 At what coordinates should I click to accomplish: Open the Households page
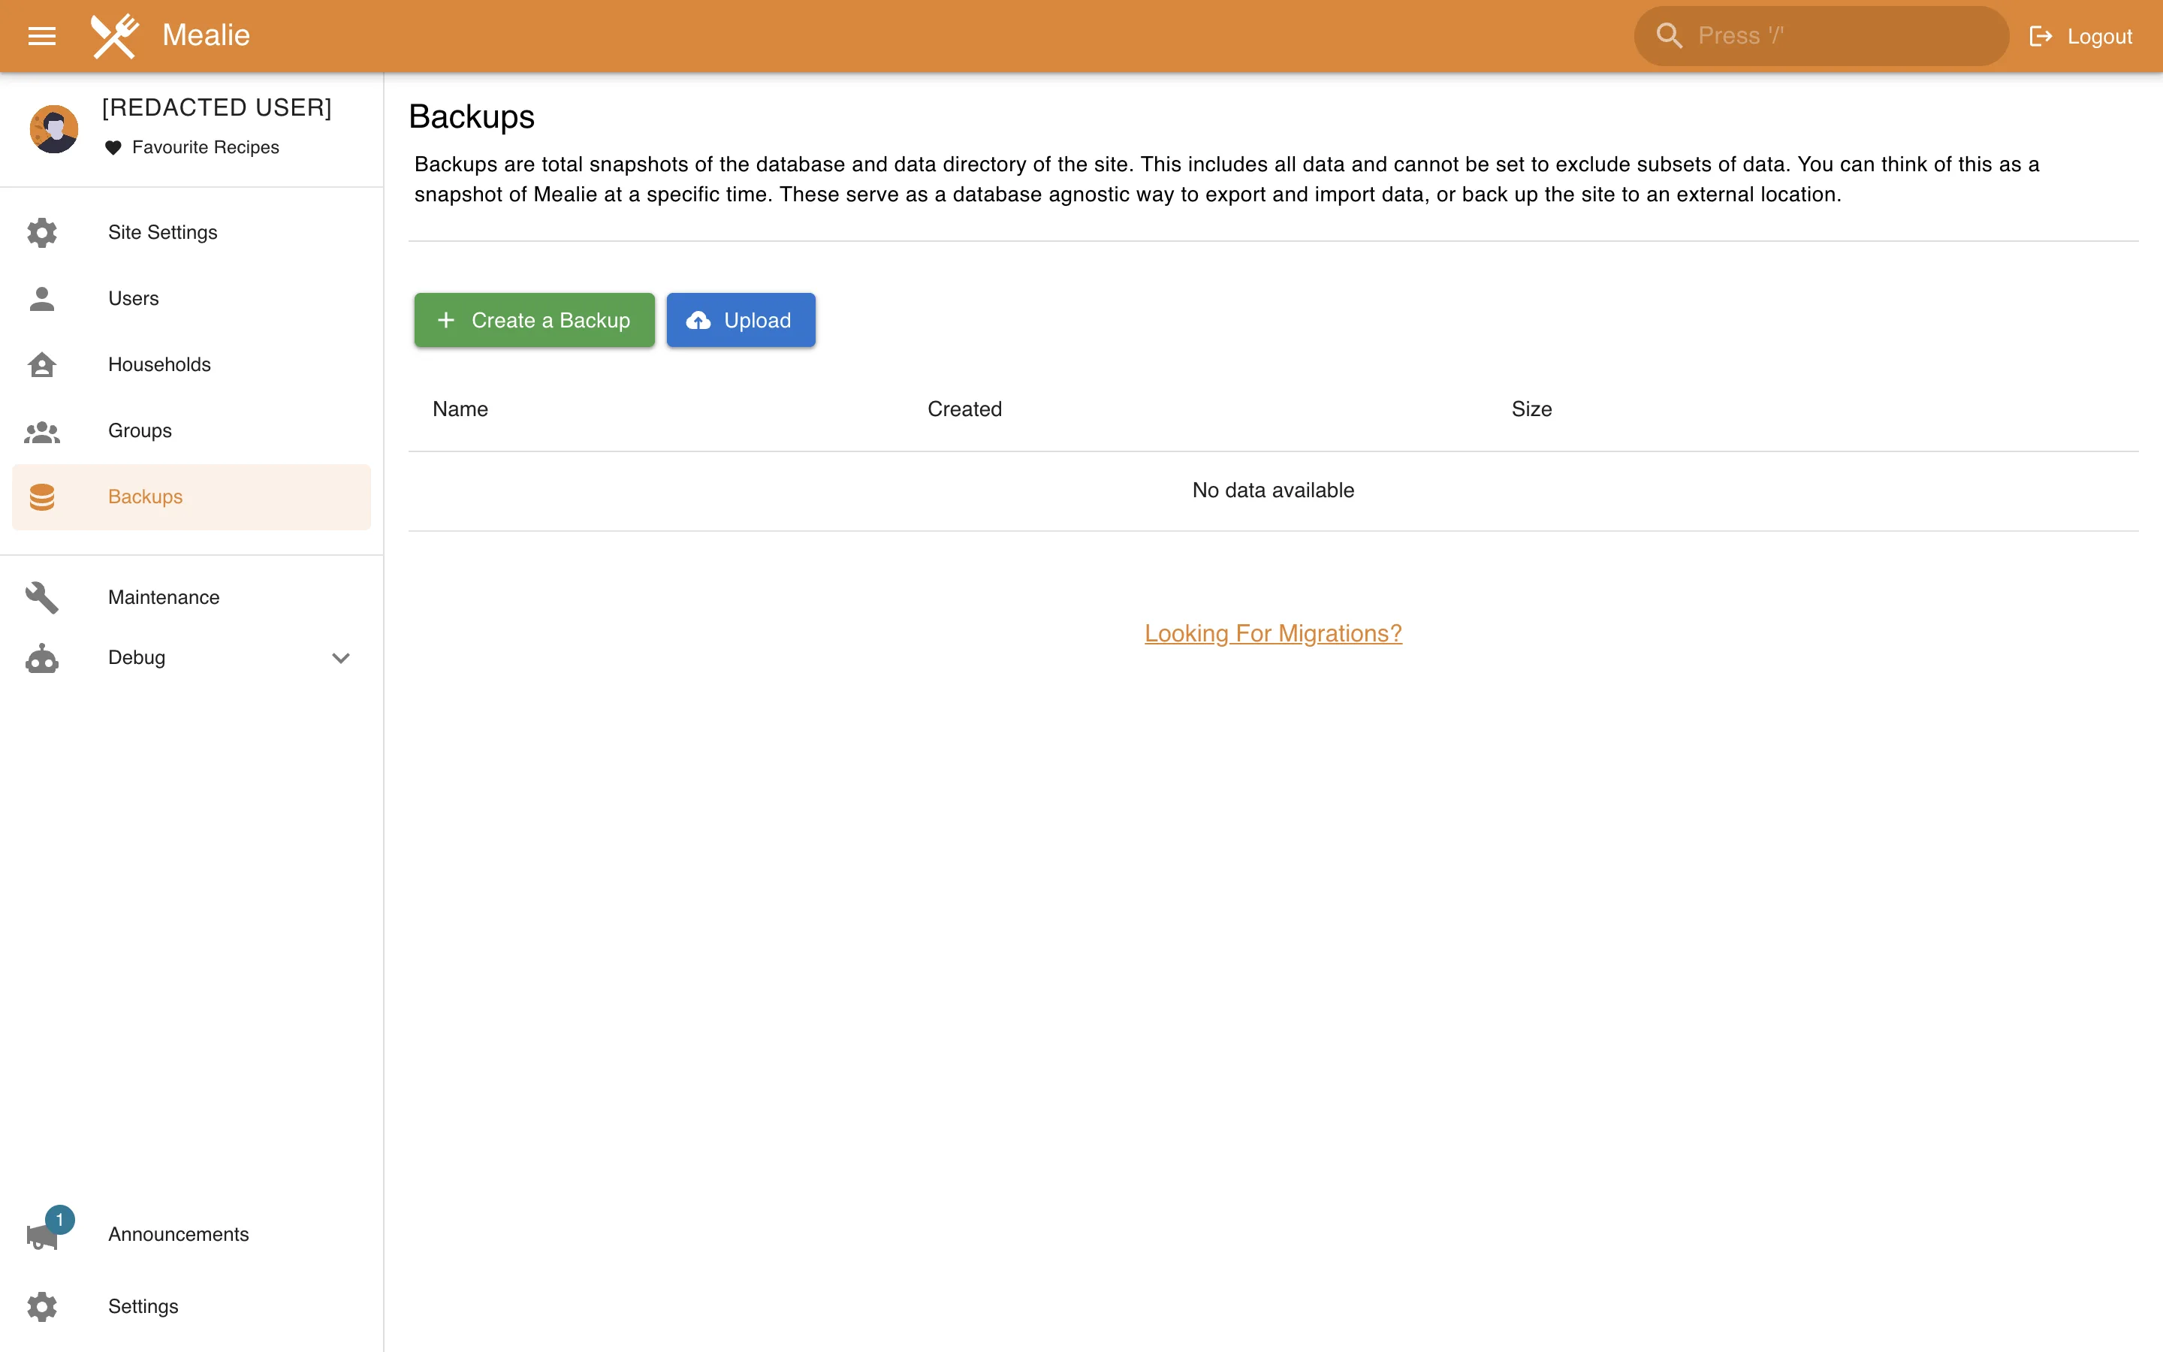click(192, 365)
